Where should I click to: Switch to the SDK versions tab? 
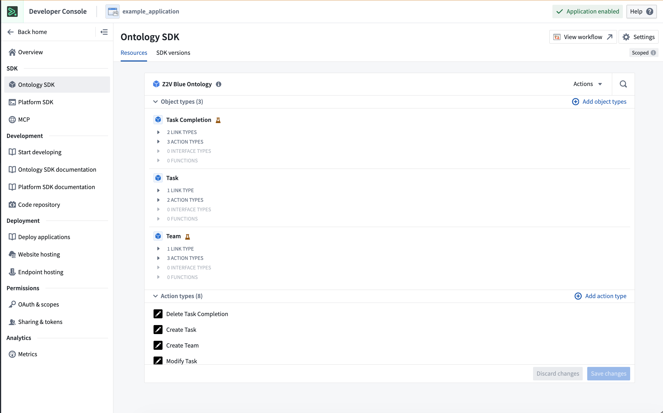click(173, 53)
